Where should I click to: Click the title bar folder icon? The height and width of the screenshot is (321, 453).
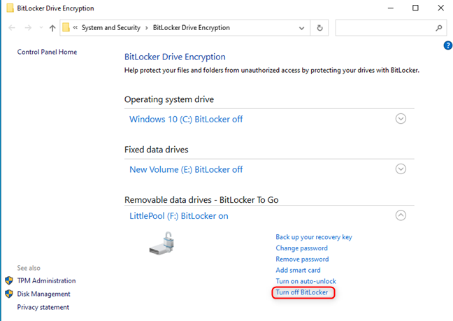coord(10,8)
